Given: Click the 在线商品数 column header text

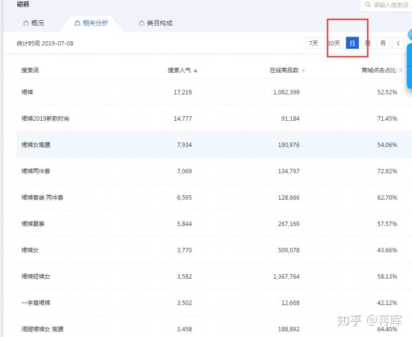Looking at the screenshot, I should [x=284, y=70].
